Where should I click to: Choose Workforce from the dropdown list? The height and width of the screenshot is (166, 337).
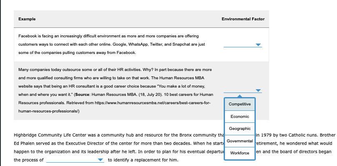pyautogui.click(x=240, y=153)
